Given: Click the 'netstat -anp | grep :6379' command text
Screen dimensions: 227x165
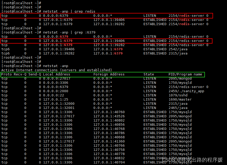Looking at the screenshot, I should coord(69,32).
